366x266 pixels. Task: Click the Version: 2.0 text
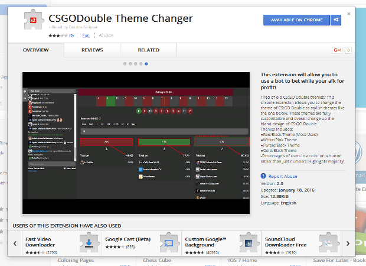pos(272,183)
